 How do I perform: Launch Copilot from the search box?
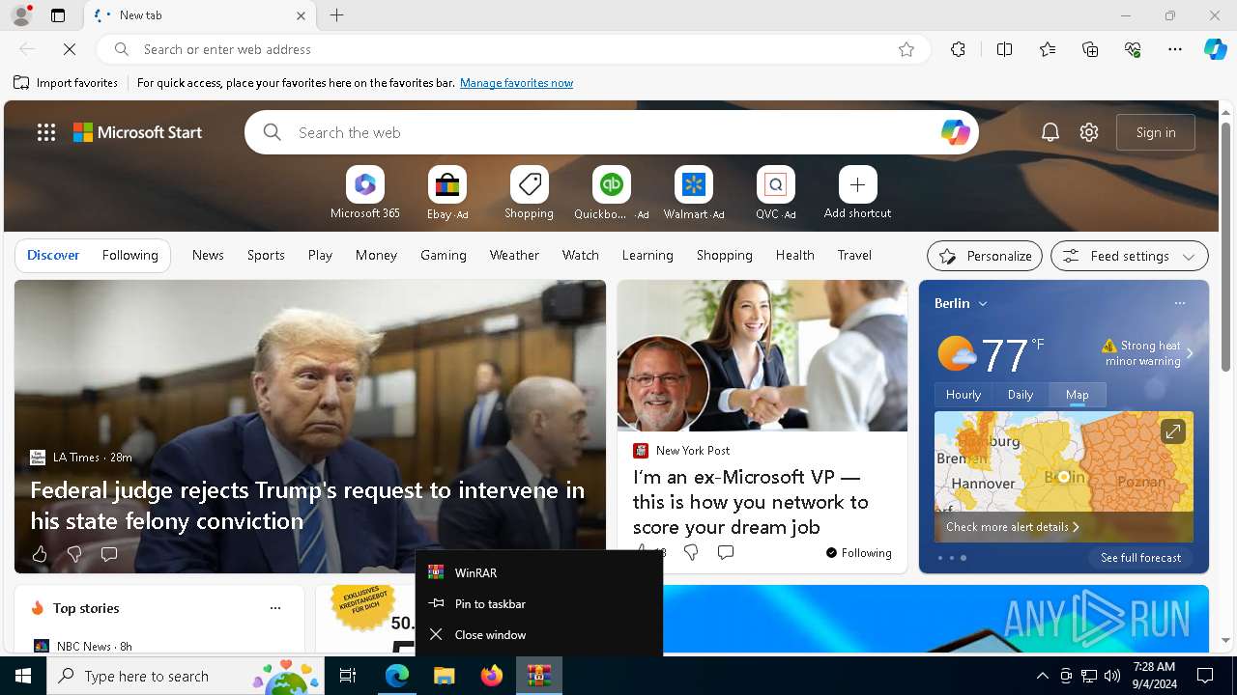pyautogui.click(x=955, y=132)
